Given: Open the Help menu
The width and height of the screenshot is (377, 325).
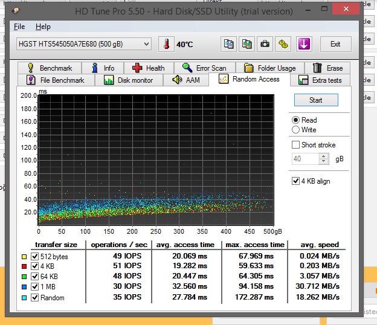Looking at the screenshot, I should click(x=43, y=27).
